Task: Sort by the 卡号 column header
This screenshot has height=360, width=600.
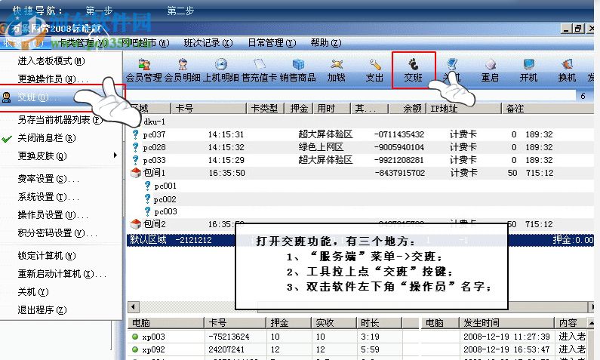Action: tap(208, 109)
